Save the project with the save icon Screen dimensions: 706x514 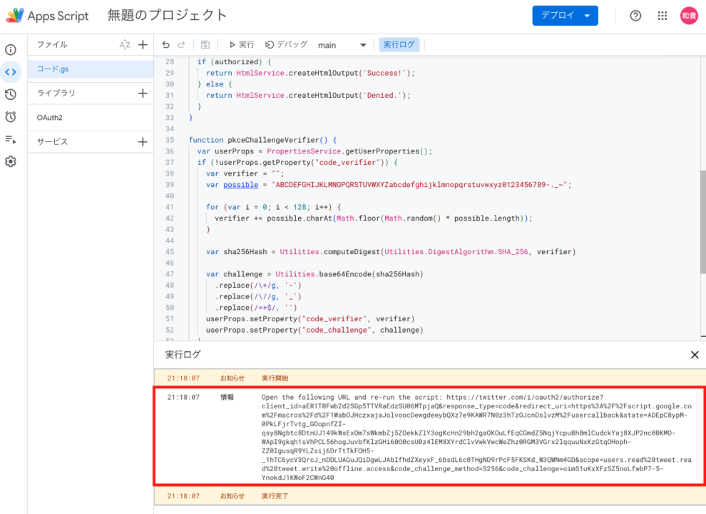pyautogui.click(x=205, y=44)
